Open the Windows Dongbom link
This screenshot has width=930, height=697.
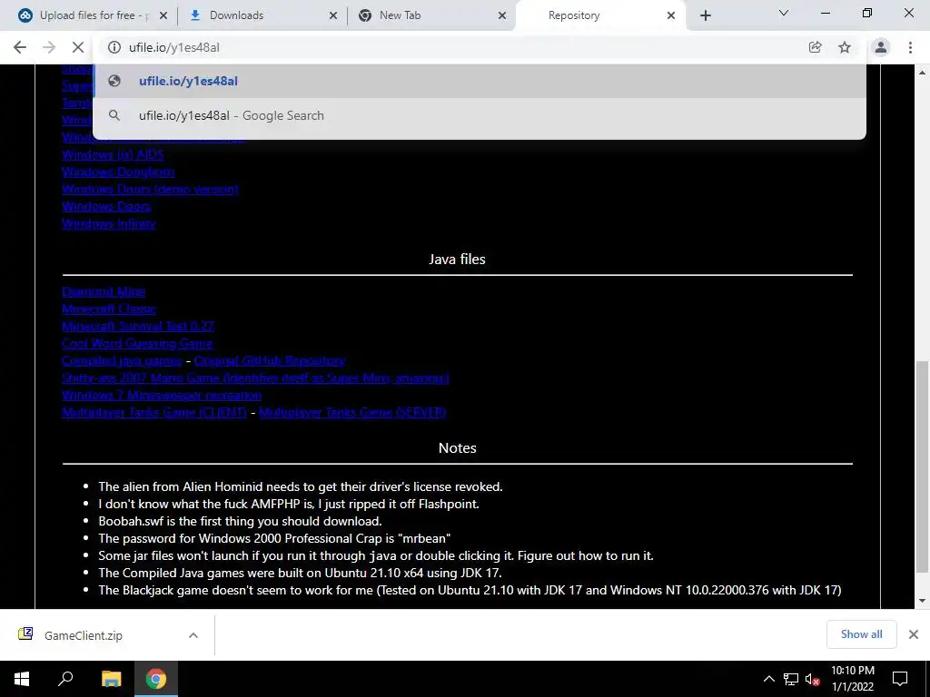(x=118, y=172)
